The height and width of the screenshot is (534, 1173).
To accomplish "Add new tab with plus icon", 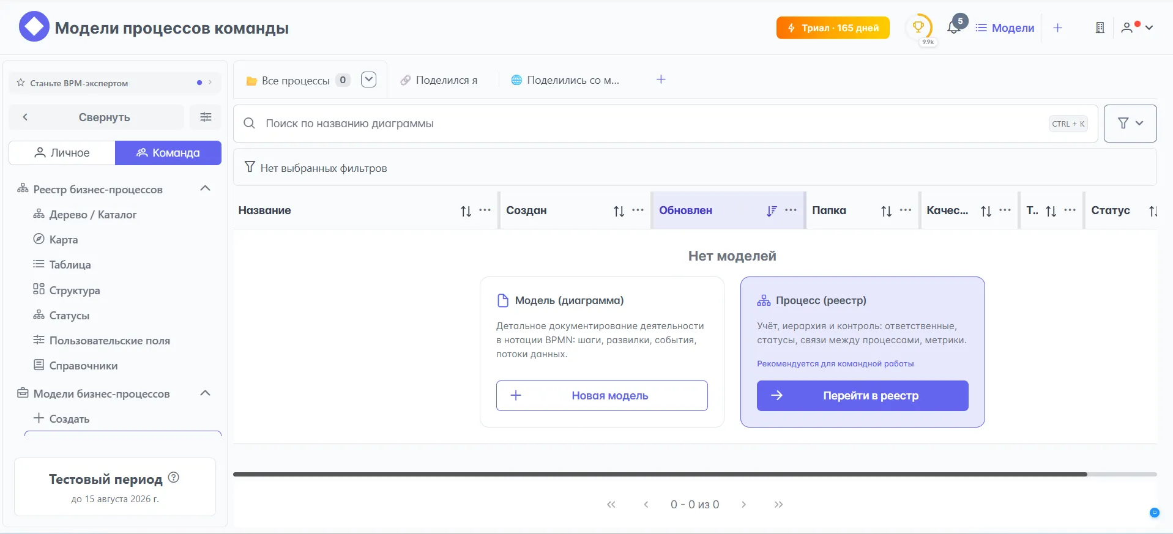I will [661, 80].
